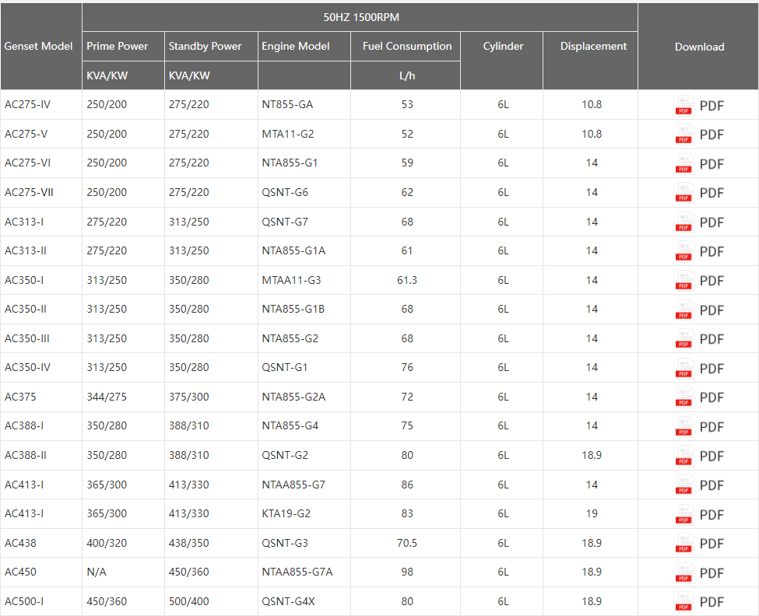Image resolution: width=759 pixels, height=616 pixels.
Task: Download the PDF icon for the NTAA855-G7 row
Action: pyautogui.click(x=684, y=485)
